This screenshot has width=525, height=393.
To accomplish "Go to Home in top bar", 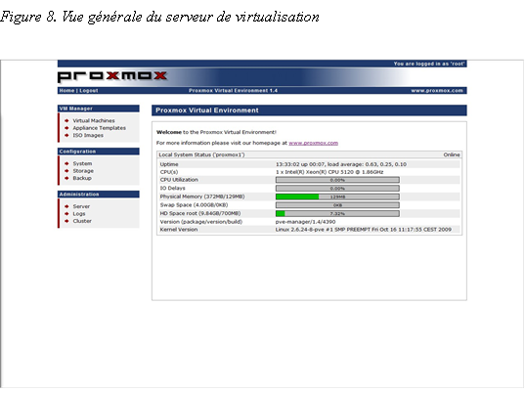I will tap(66, 90).
